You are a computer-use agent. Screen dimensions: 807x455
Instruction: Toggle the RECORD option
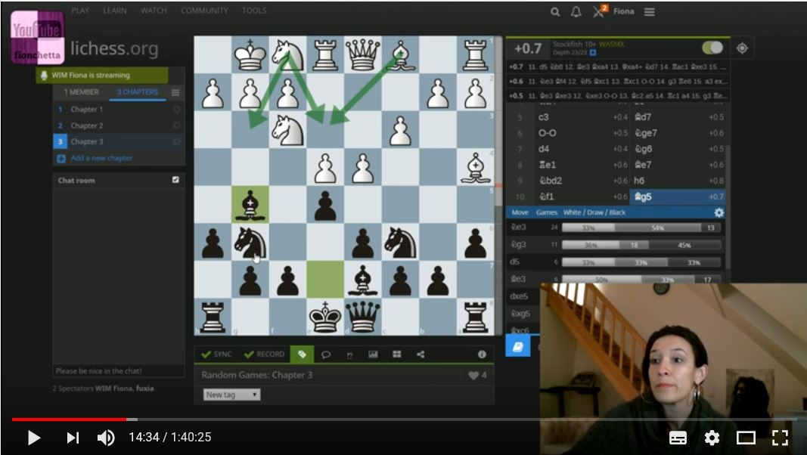pos(265,354)
